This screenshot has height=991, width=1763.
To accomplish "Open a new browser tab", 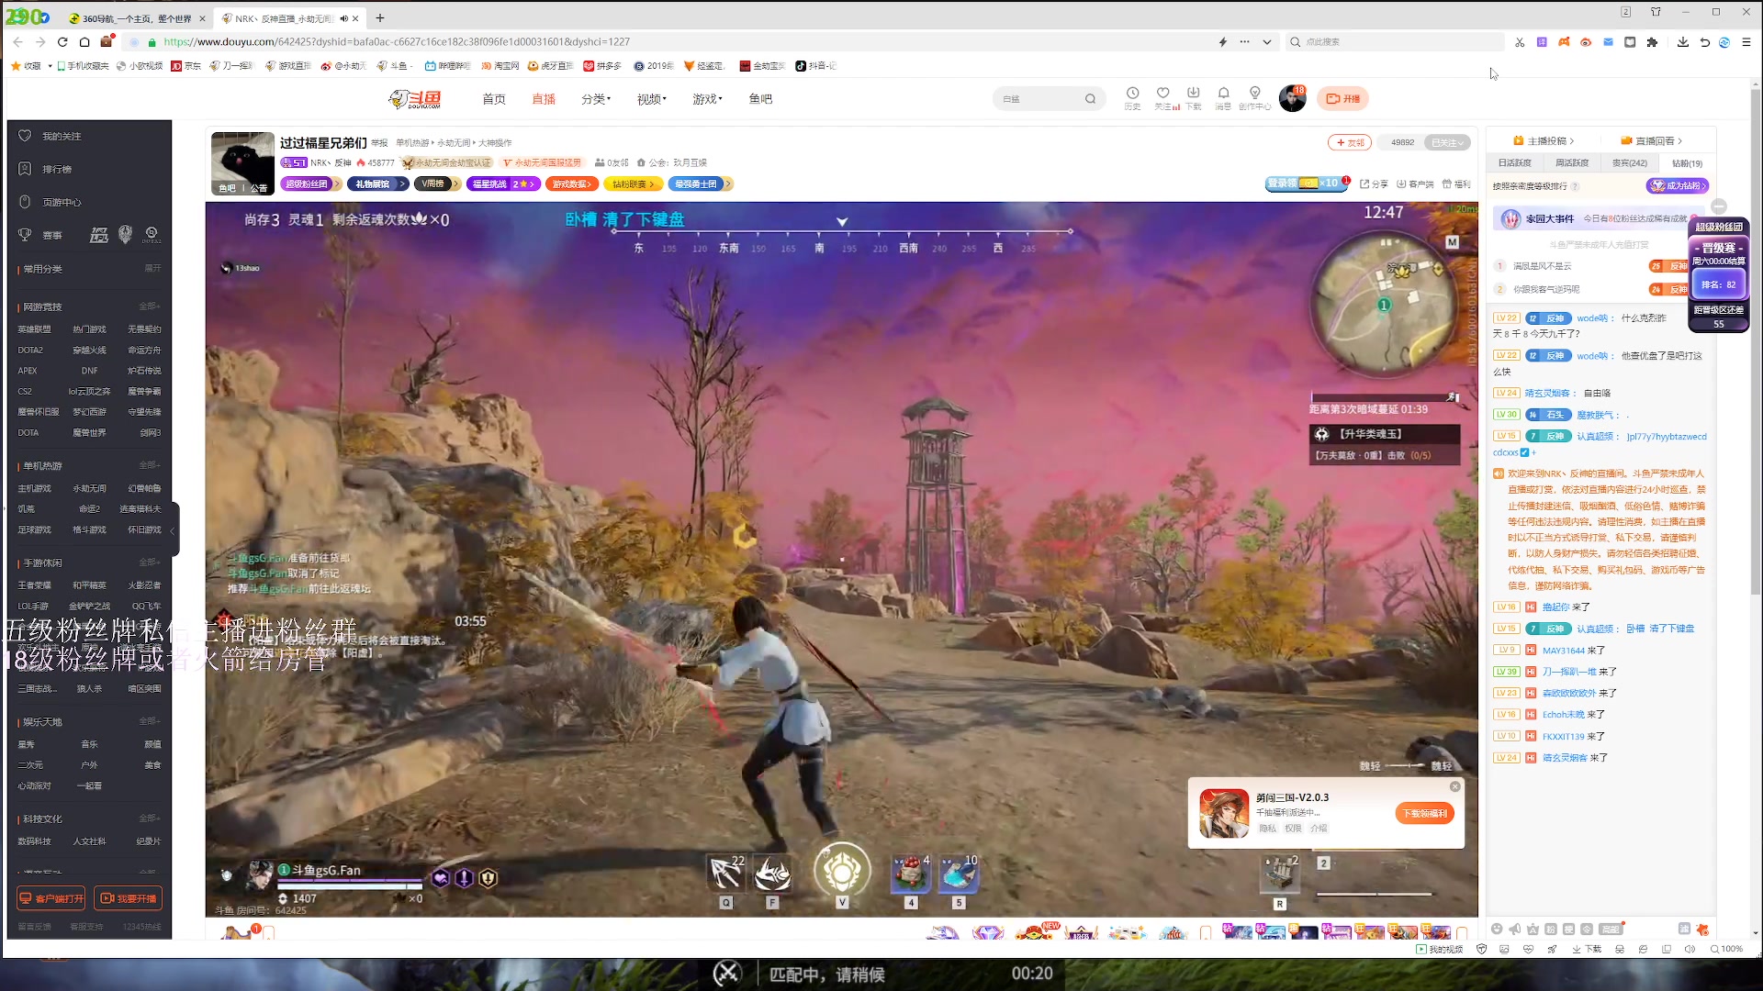I will click(x=380, y=18).
